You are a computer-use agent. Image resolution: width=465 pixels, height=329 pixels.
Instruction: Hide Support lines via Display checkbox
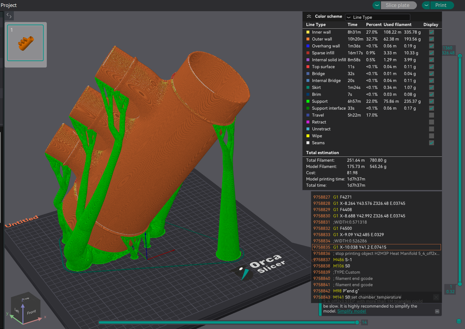click(431, 101)
